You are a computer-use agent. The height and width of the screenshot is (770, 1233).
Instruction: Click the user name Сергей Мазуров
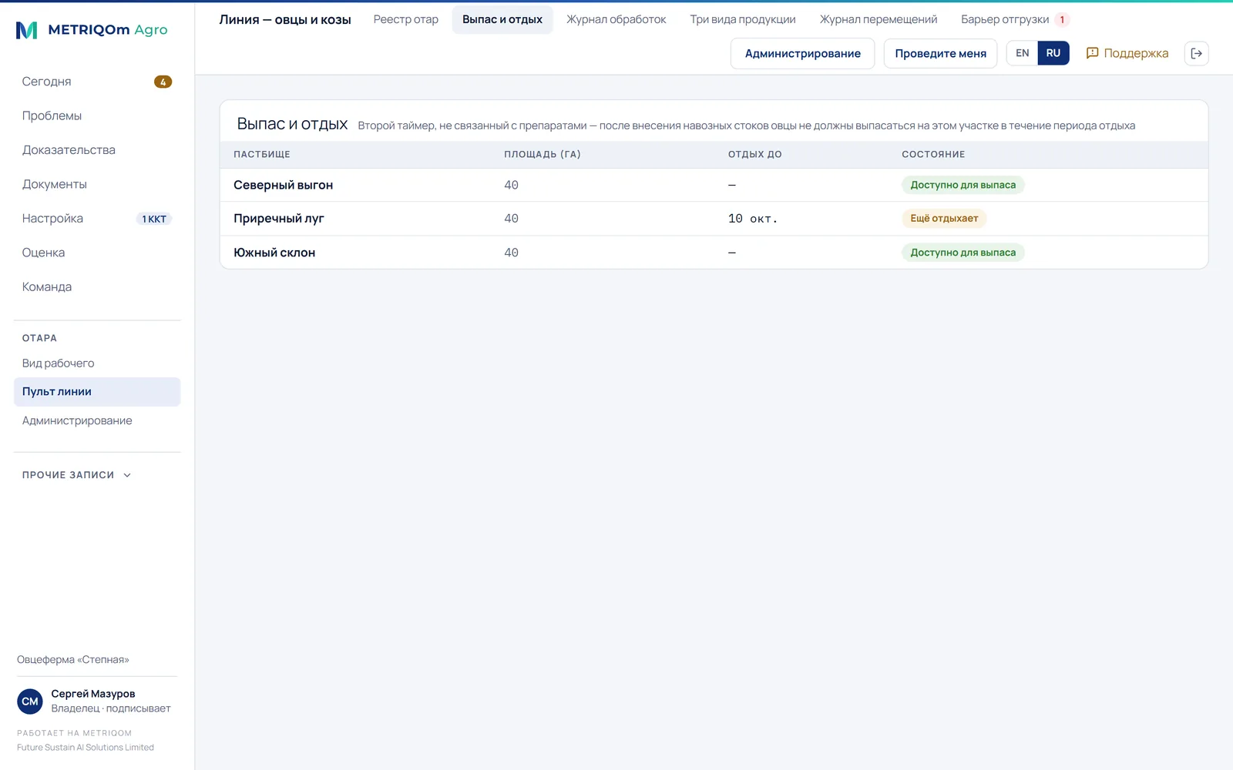point(93,694)
